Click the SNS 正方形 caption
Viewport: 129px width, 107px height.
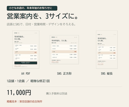pos(64,73)
